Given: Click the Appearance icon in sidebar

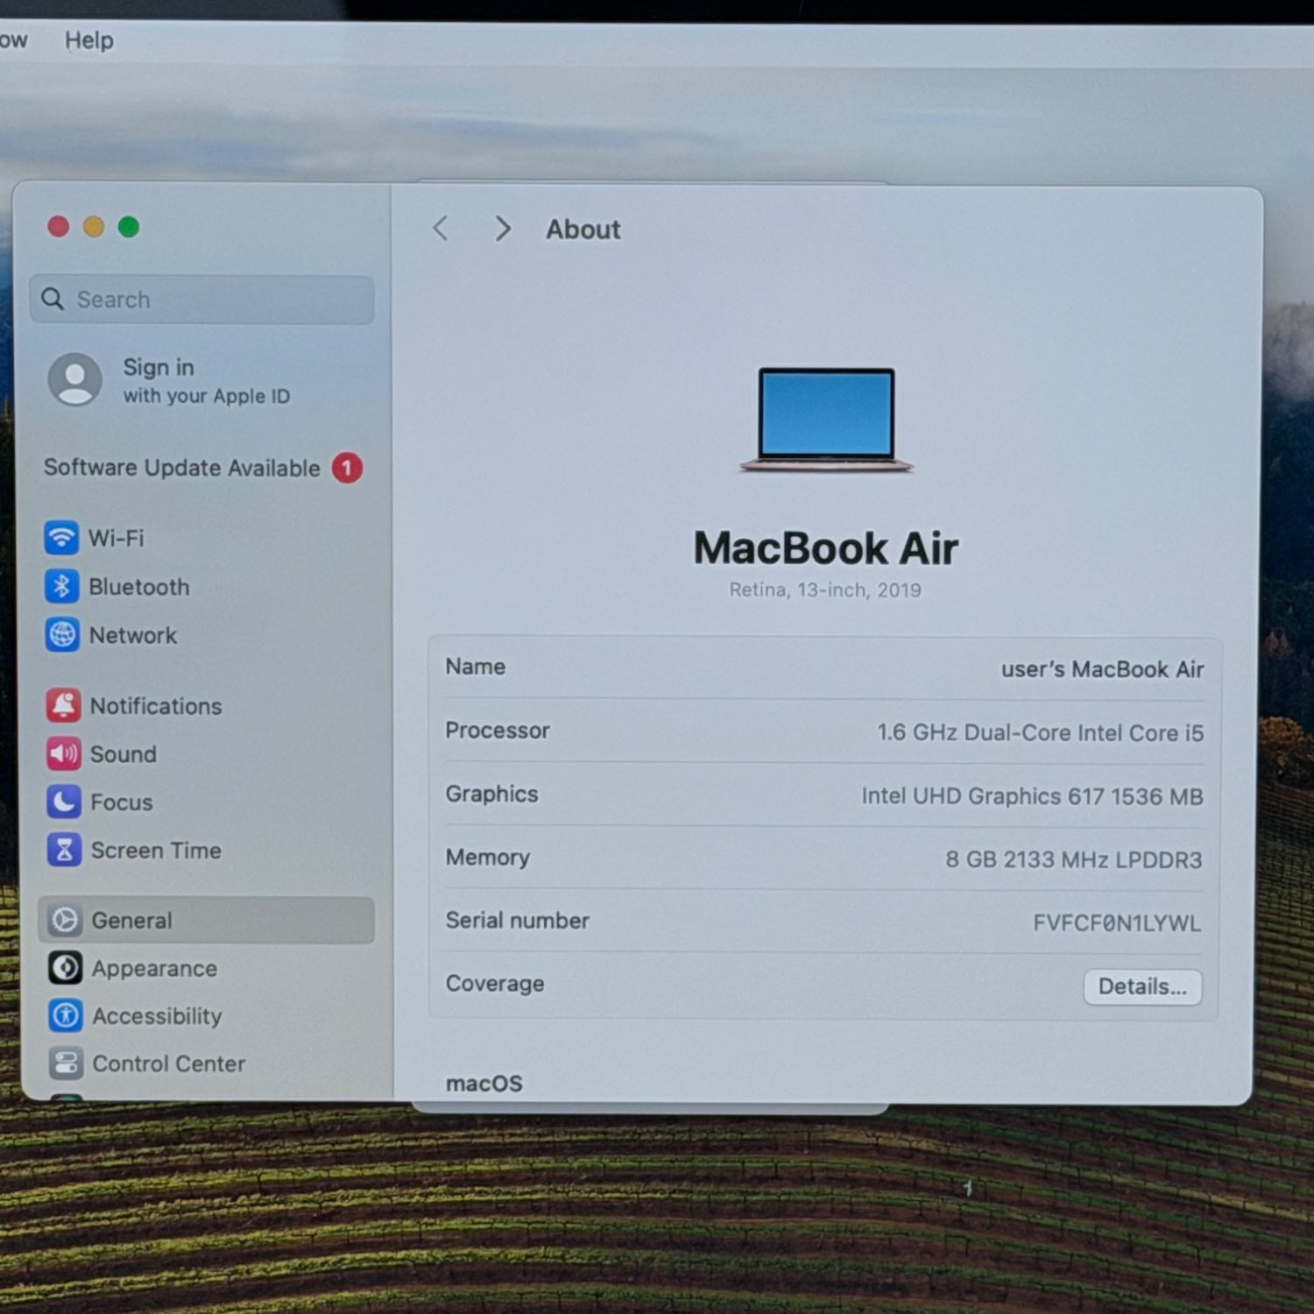Looking at the screenshot, I should pos(66,968).
